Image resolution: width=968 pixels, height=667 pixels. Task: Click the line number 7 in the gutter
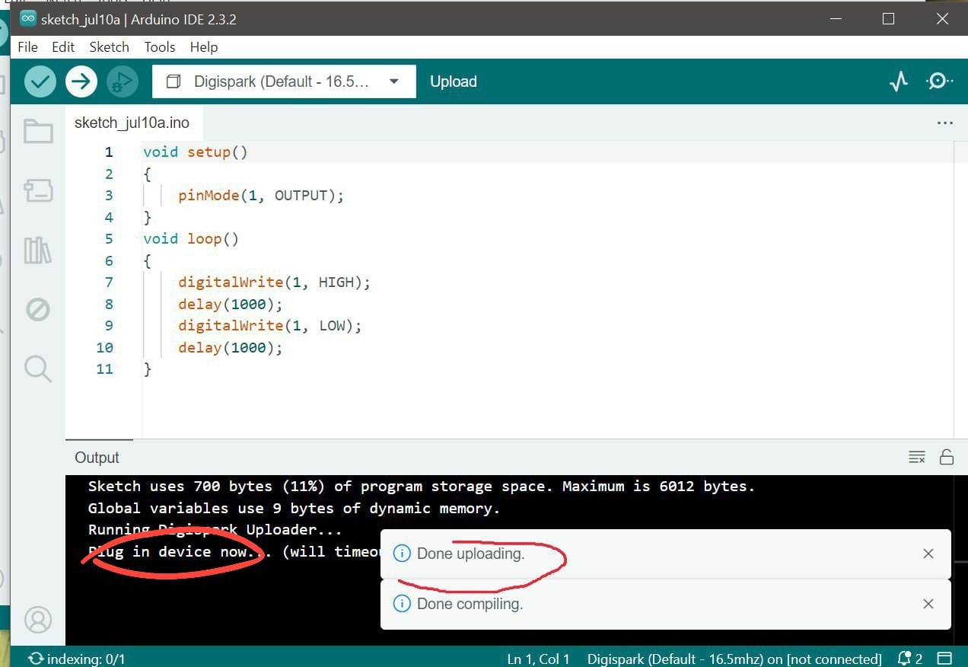click(x=109, y=282)
